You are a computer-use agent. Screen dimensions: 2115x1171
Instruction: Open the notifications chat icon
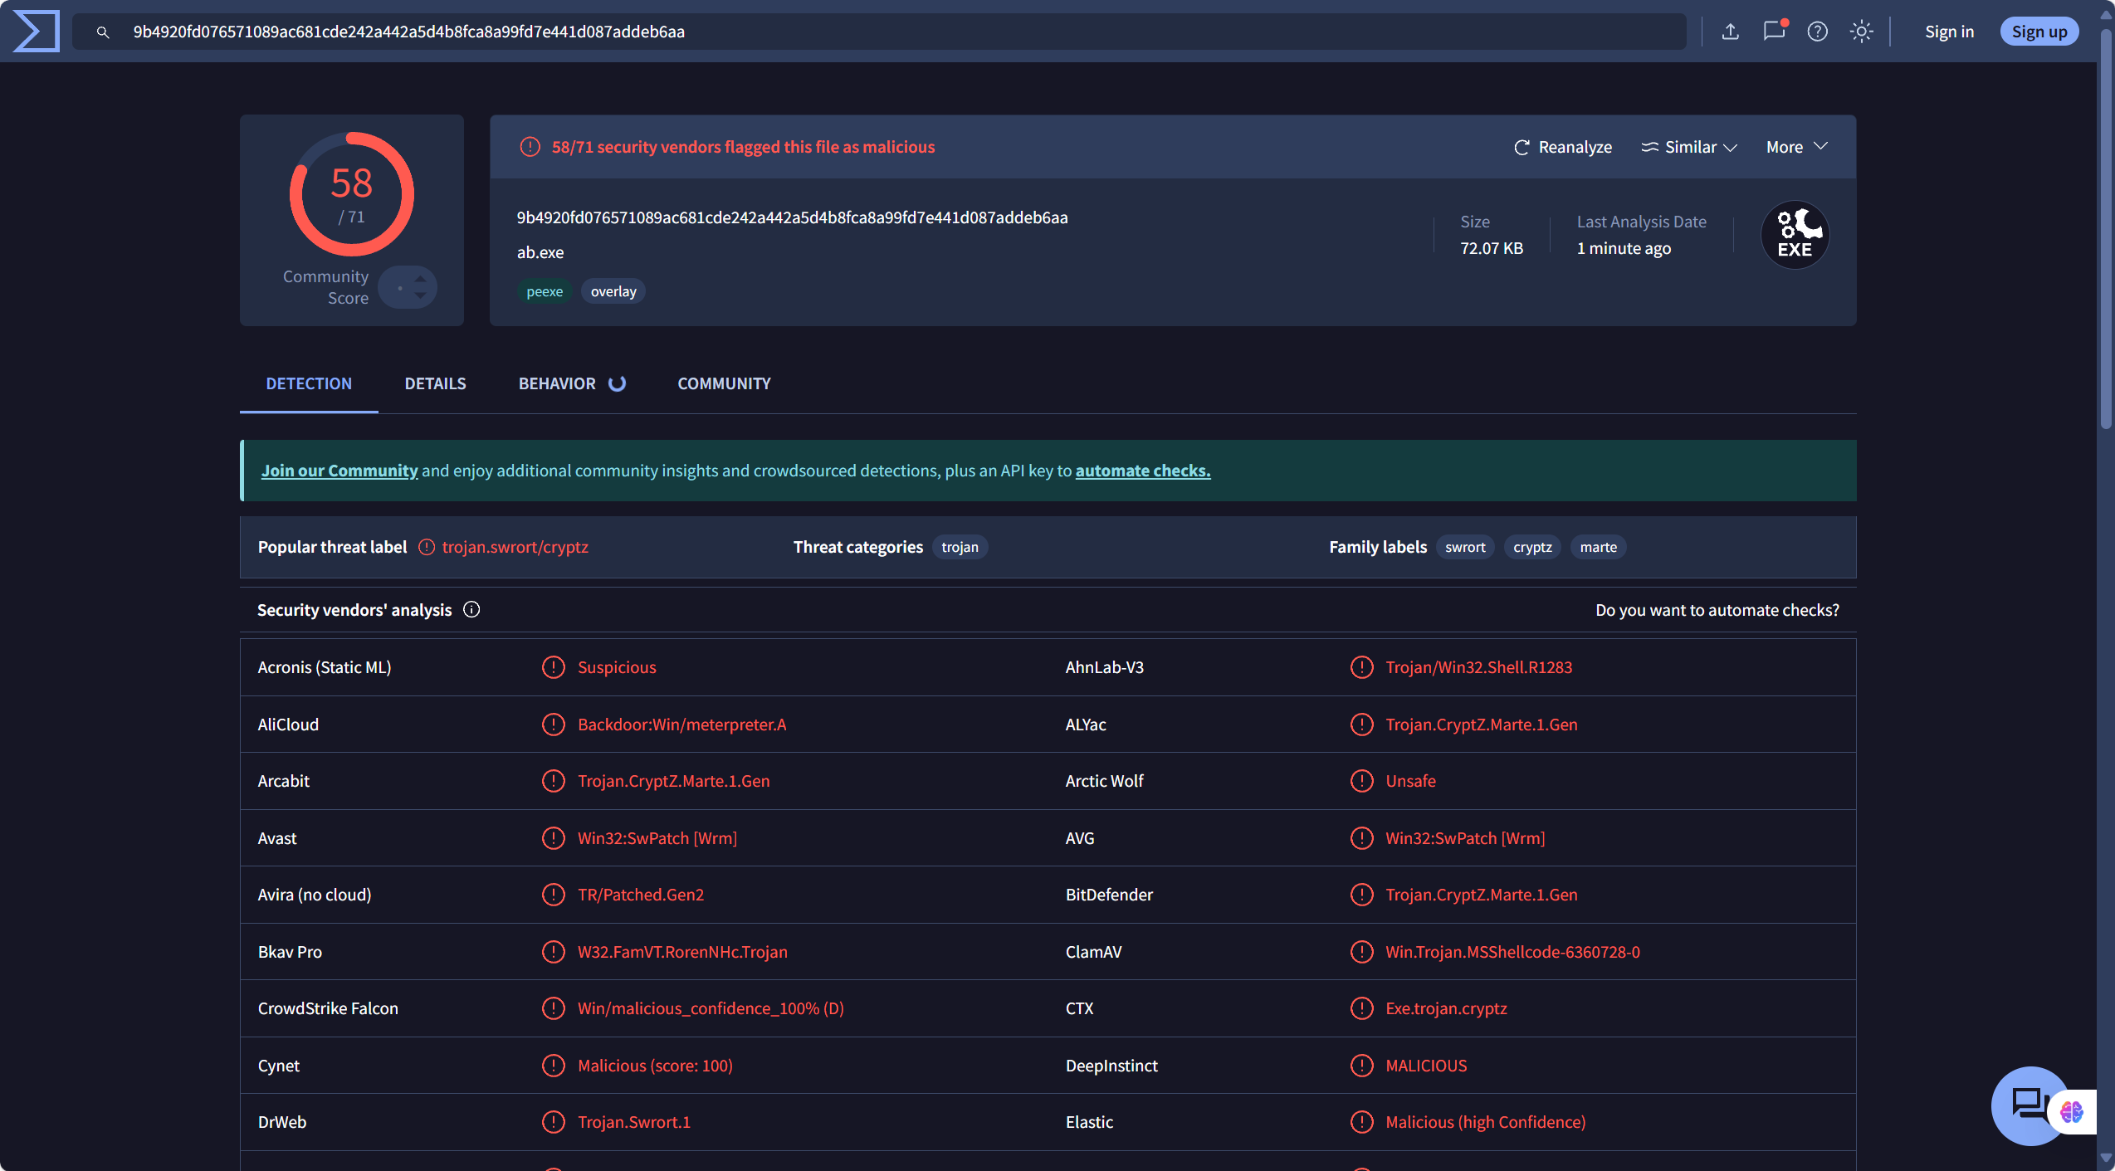coord(1773,32)
